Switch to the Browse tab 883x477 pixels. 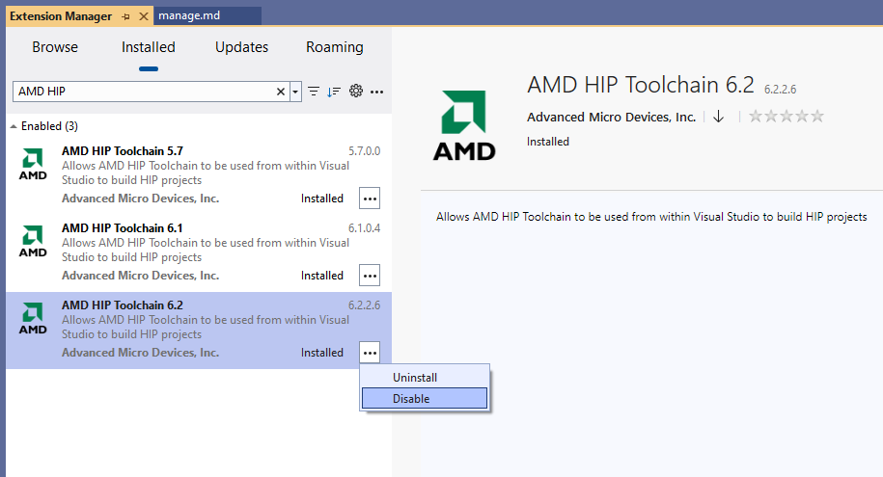click(55, 47)
